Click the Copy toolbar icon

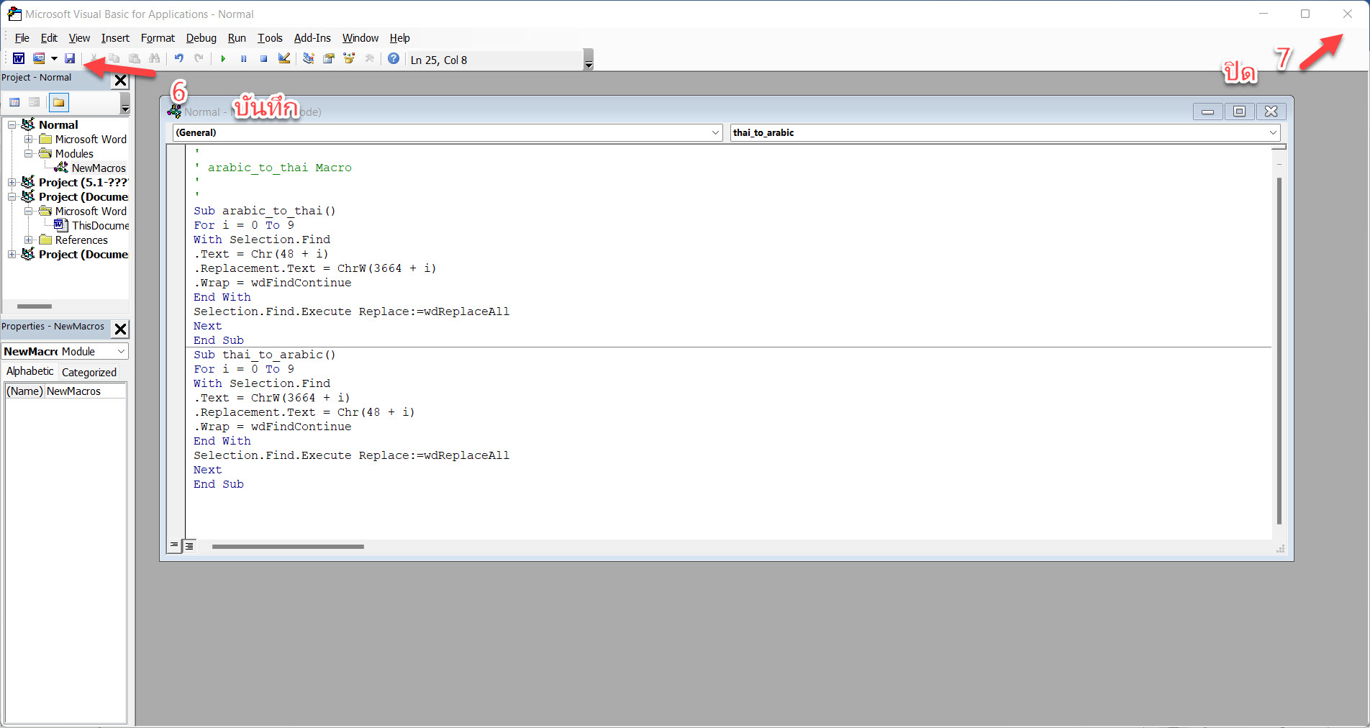[114, 59]
